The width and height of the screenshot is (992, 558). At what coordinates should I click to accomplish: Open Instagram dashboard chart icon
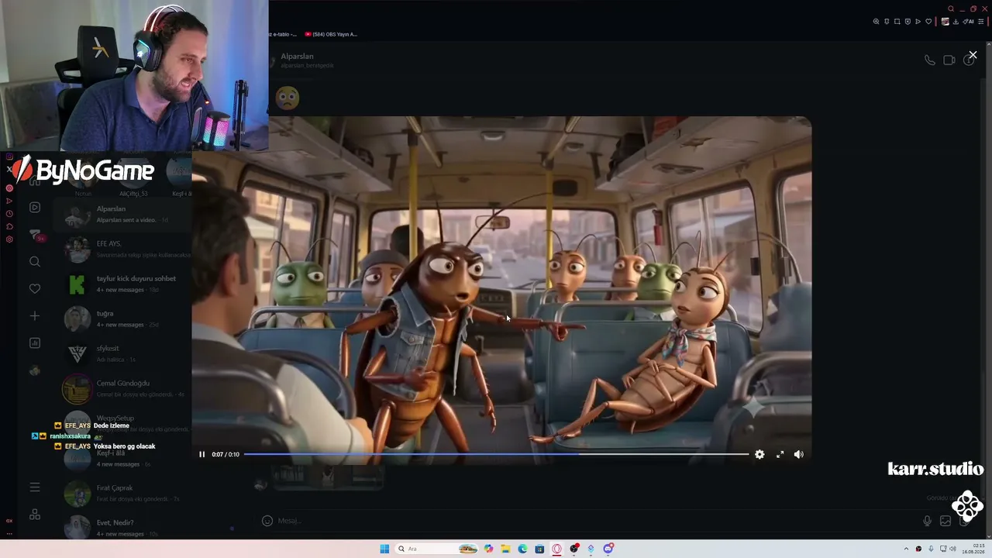[x=35, y=343]
